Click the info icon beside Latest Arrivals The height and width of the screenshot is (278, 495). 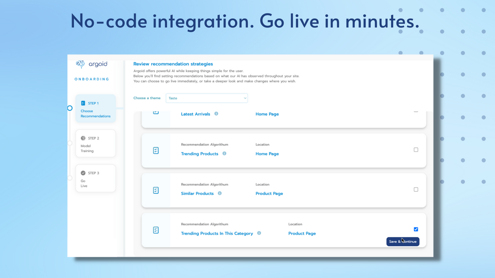coord(216,114)
